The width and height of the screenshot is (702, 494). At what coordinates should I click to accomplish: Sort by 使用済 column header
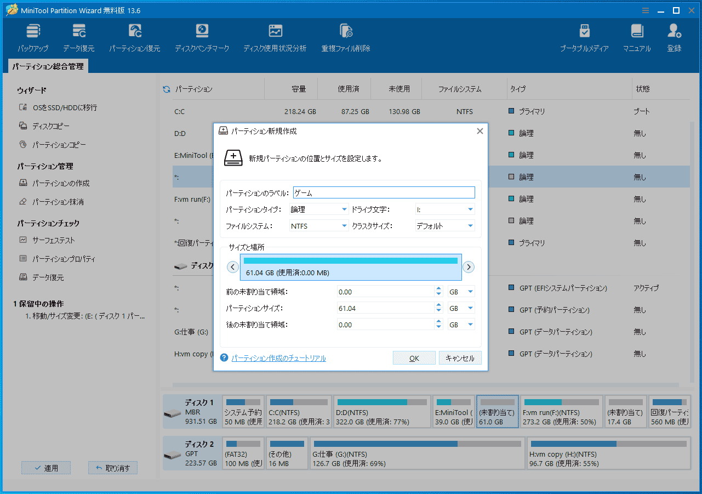tap(348, 89)
